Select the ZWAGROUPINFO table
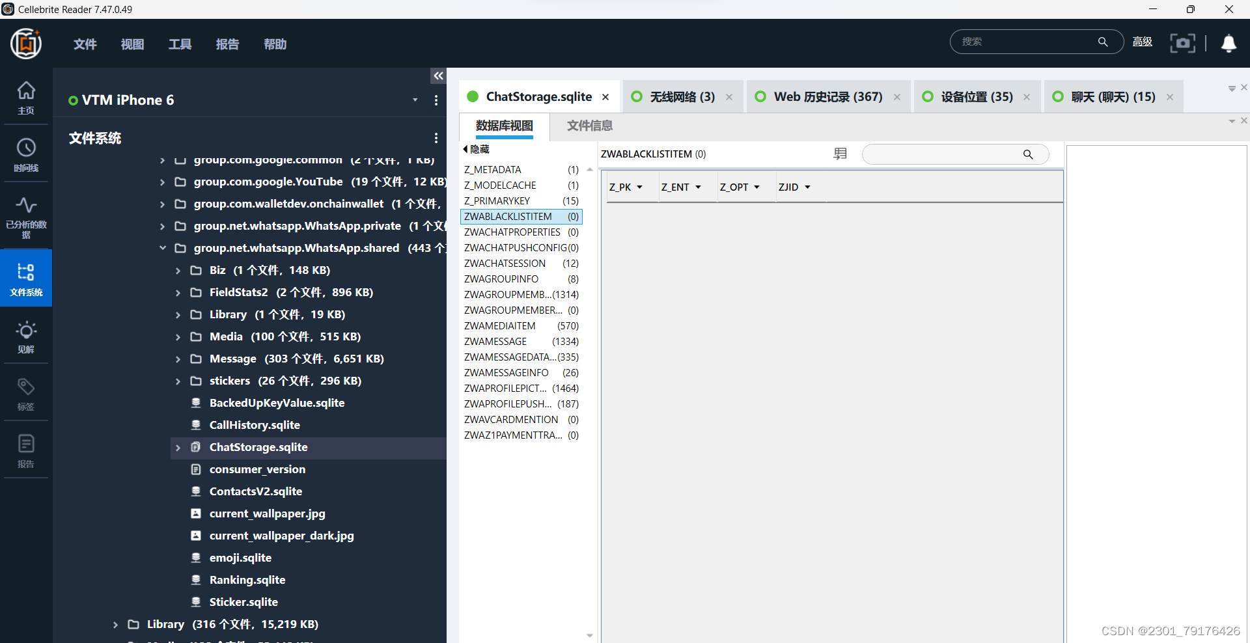This screenshot has width=1250, height=643. click(x=521, y=279)
